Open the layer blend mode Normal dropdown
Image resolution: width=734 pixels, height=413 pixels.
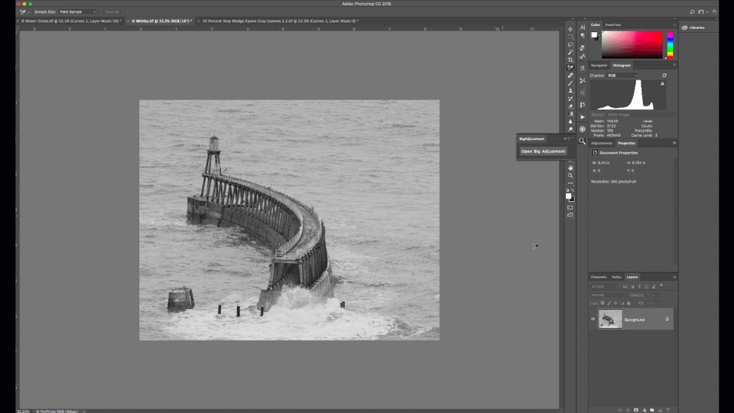[608, 294]
